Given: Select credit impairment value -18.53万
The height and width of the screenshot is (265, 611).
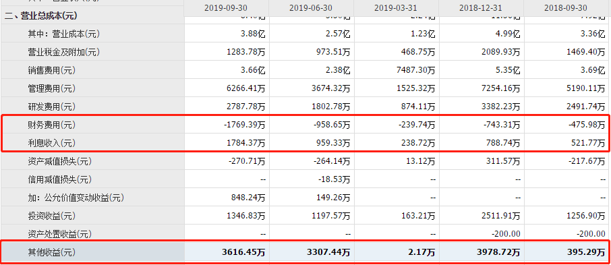Looking at the screenshot, I should 334,179.
